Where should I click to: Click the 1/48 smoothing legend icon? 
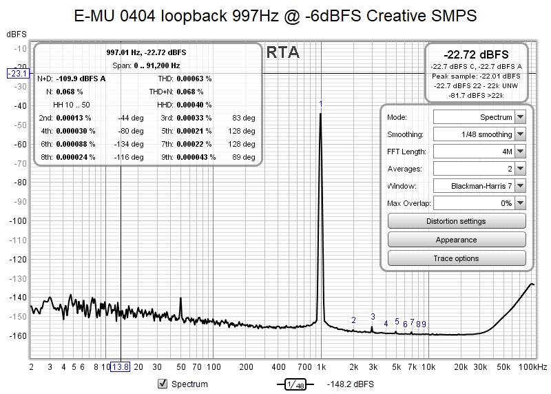[295, 384]
